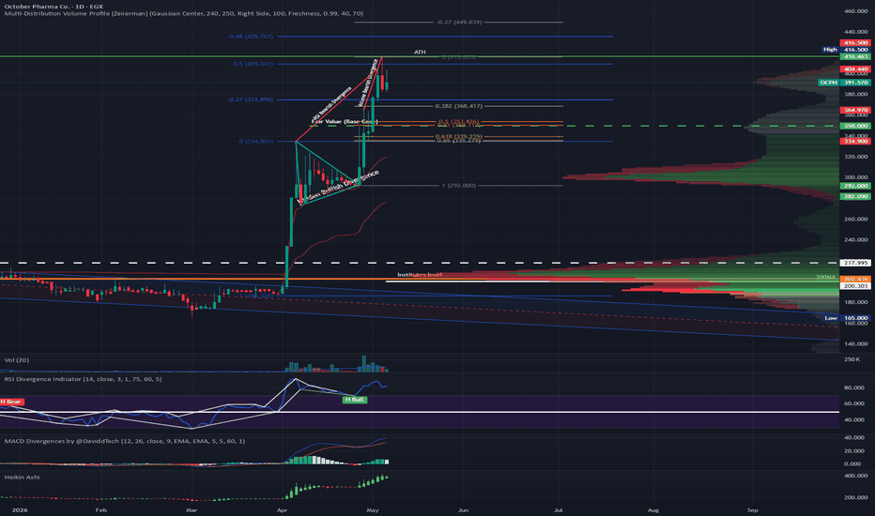This screenshot has width=875, height=516.
Task: Select the 0.382 (368.417) retracement label
Action: (x=459, y=106)
